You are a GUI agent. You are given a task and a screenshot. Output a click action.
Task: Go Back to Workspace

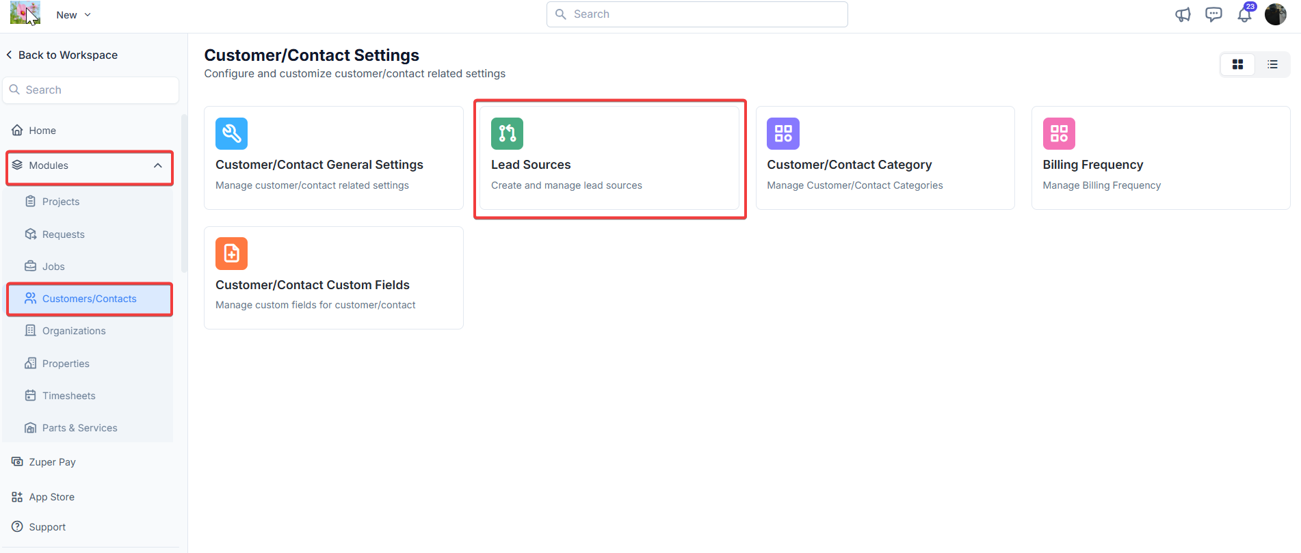click(62, 55)
